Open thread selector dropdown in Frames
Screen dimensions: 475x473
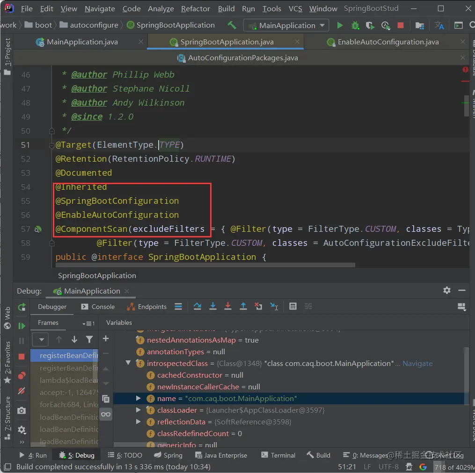[x=40, y=339]
